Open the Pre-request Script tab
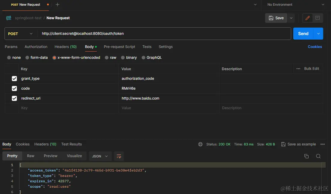This screenshot has height=194, width=331. pos(120,47)
